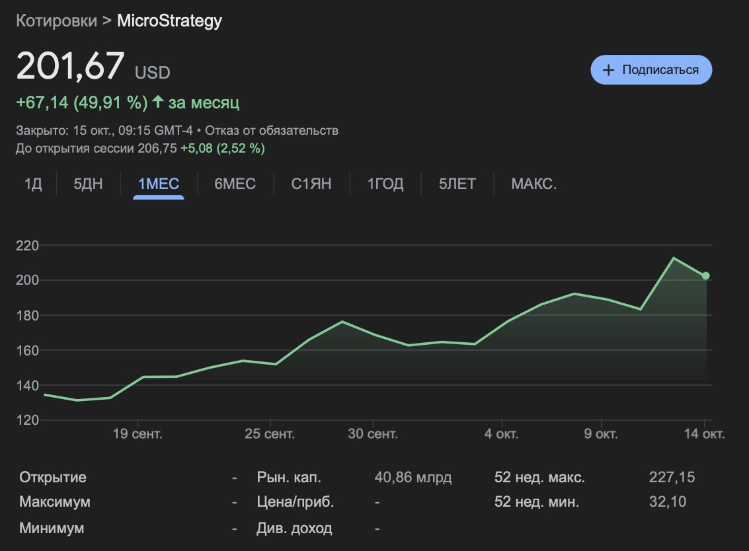Click the 25 сент. axis label
Image resolution: width=749 pixels, height=551 pixels.
tap(270, 433)
